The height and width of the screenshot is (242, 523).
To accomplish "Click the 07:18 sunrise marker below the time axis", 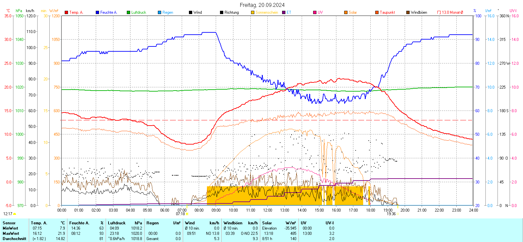I will tap(180, 214).
